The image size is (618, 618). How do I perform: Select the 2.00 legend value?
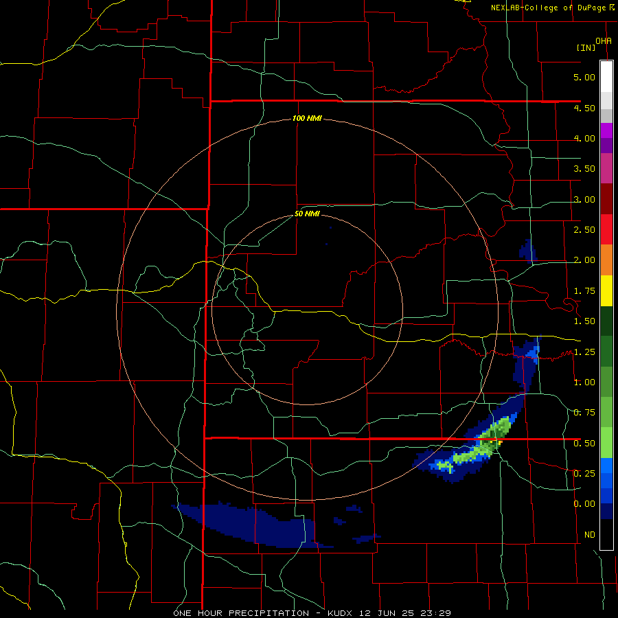[x=584, y=260]
